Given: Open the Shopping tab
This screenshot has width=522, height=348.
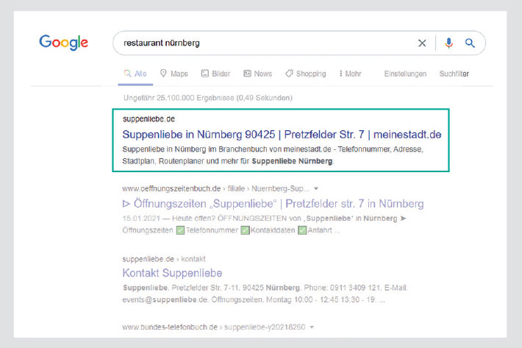Looking at the screenshot, I should pos(306,74).
